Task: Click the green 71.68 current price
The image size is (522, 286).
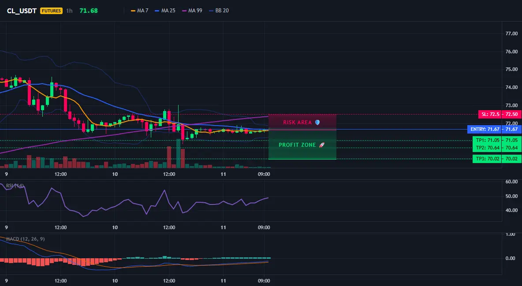Action: (x=89, y=11)
